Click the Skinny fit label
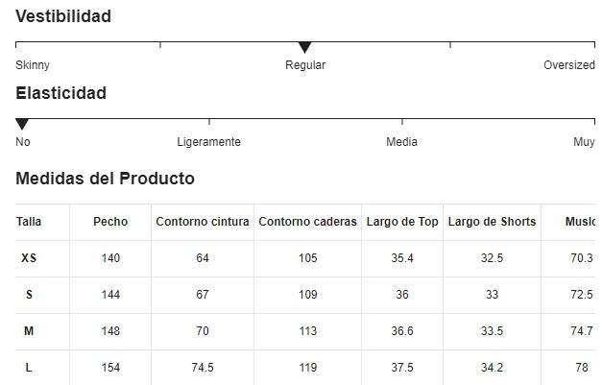This screenshot has height=385, width=602. coord(33,65)
